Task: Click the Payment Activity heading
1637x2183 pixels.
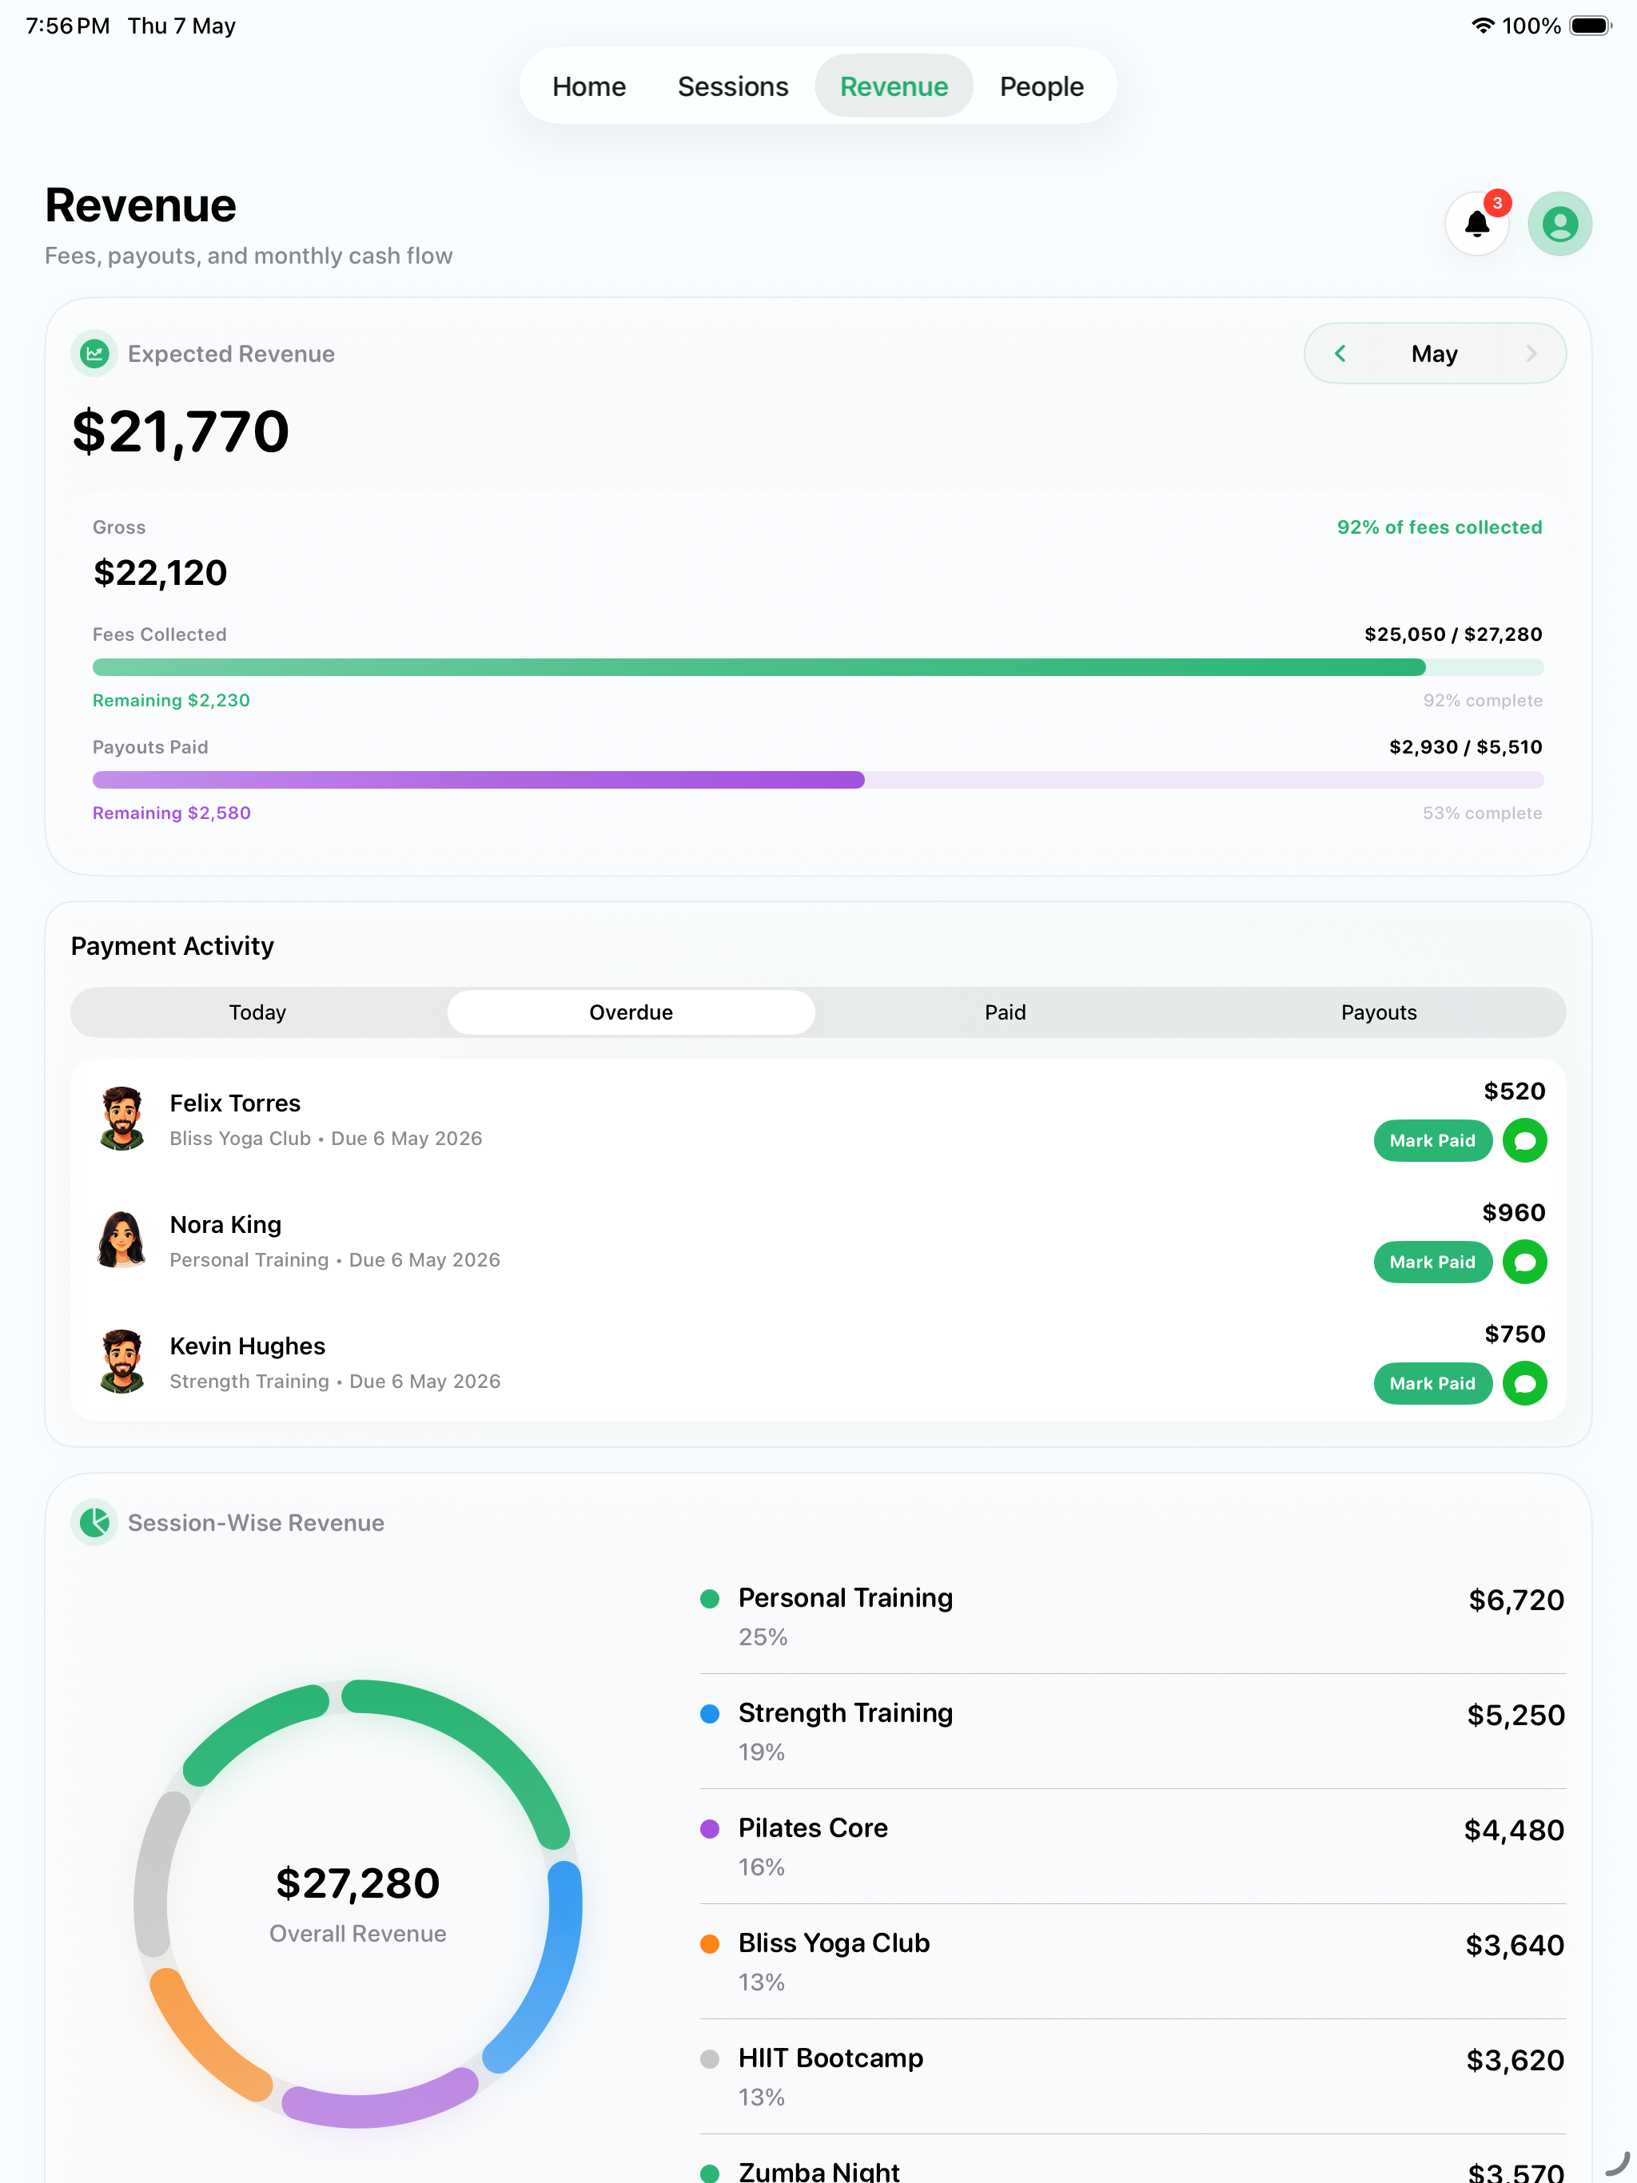Action: click(172, 945)
